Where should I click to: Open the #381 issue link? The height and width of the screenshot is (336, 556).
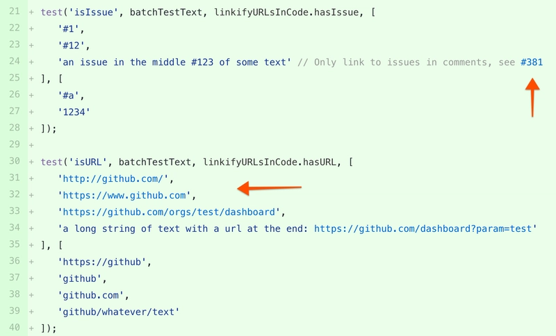pyautogui.click(x=532, y=62)
